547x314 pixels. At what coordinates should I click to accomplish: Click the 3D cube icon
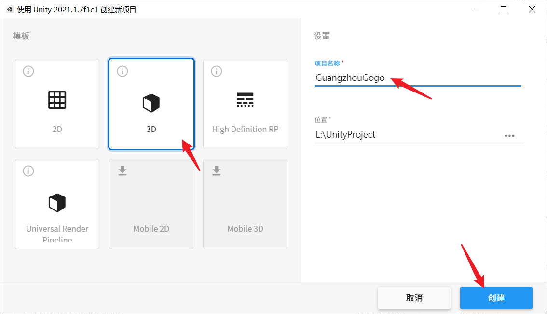151,103
